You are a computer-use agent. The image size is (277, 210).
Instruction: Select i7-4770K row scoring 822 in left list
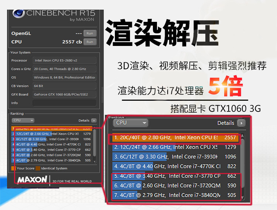pyautogui.click(x=52, y=144)
